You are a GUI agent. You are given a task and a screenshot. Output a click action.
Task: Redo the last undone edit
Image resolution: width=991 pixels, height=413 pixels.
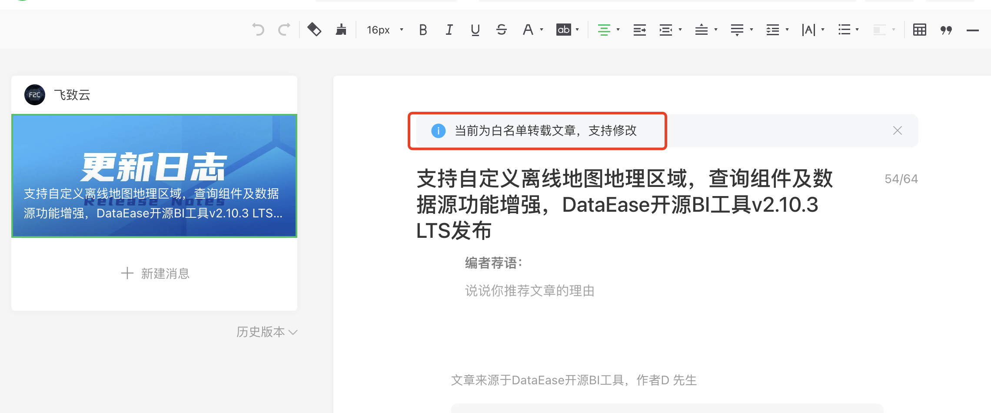pyautogui.click(x=284, y=30)
